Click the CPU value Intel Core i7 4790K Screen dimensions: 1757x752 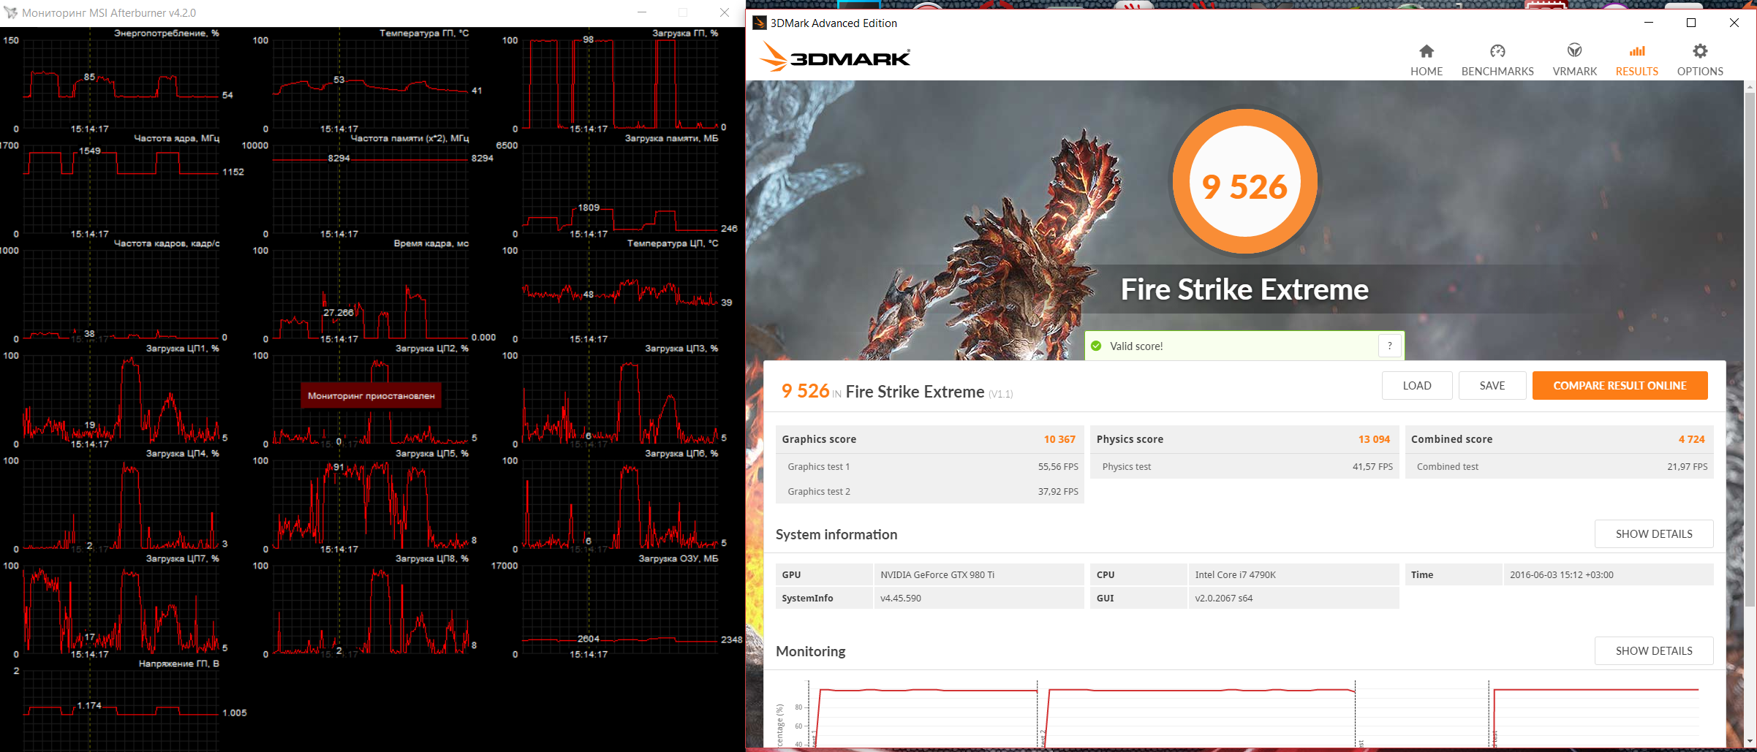coord(1235,575)
